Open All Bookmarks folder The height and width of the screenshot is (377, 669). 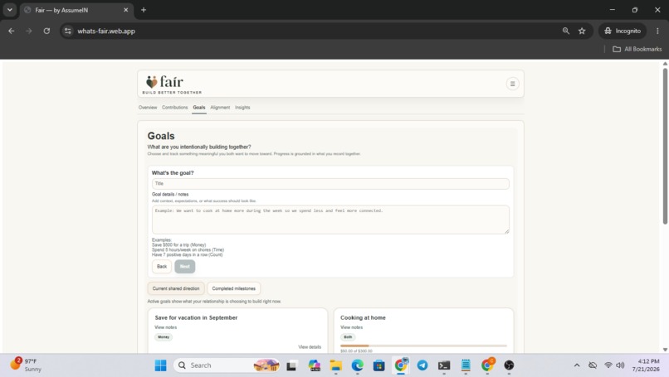[x=637, y=49]
